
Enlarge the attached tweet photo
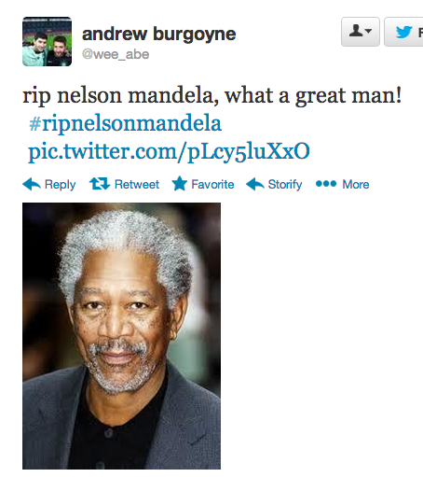(121, 336)
